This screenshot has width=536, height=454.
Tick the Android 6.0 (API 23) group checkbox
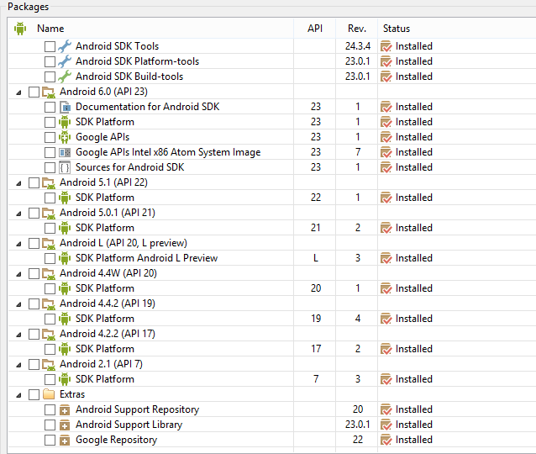pyautogui.click(x=34, y=92)
